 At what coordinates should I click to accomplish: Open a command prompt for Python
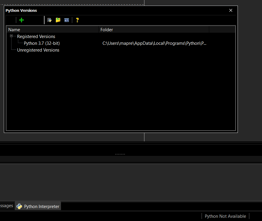[66, 20]
